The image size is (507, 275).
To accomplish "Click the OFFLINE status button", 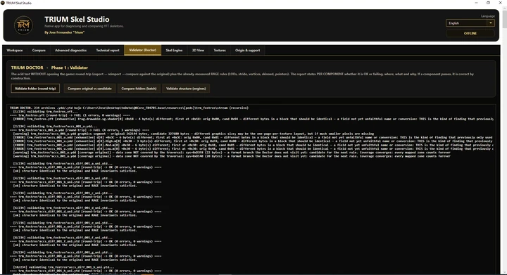I will click(470, 33).
